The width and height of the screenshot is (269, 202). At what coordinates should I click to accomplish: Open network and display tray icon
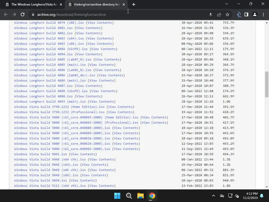click(x=230, y=196)
